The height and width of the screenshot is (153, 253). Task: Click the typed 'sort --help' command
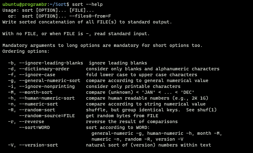coord(87,4)
